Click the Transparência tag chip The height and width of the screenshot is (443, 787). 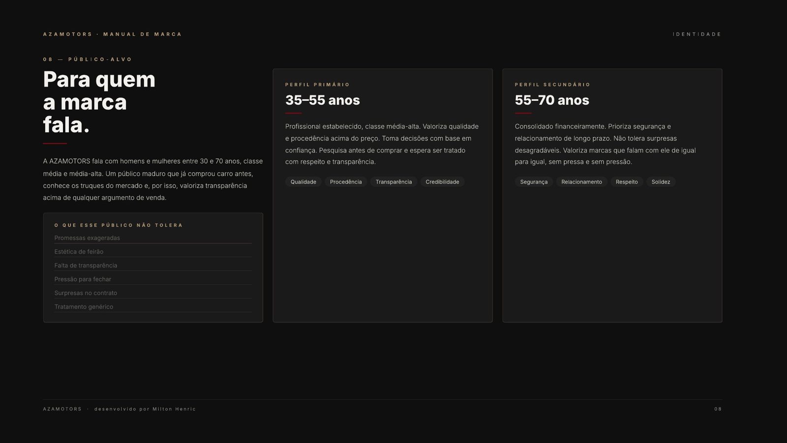tap(393, 182)
